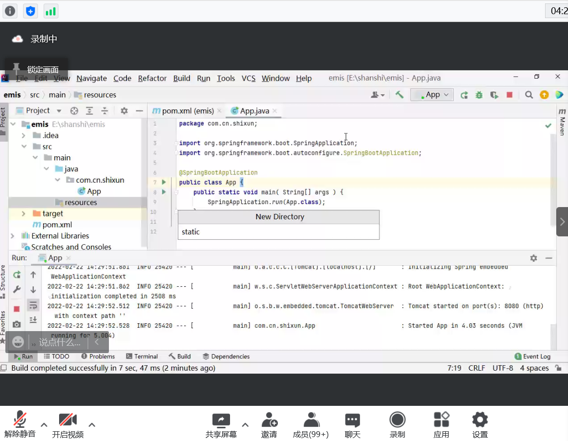Screen dimensions: 568x441
Task: Open the Terminal tool window tab
Action: tap(142, 356)
